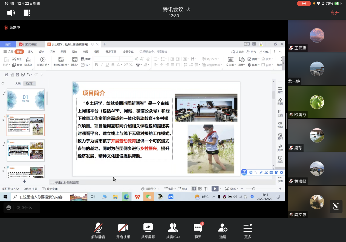Viewport: 346px width, 242px height.
Task: Select the 大纲 outline tab
Action: point(18,84)
